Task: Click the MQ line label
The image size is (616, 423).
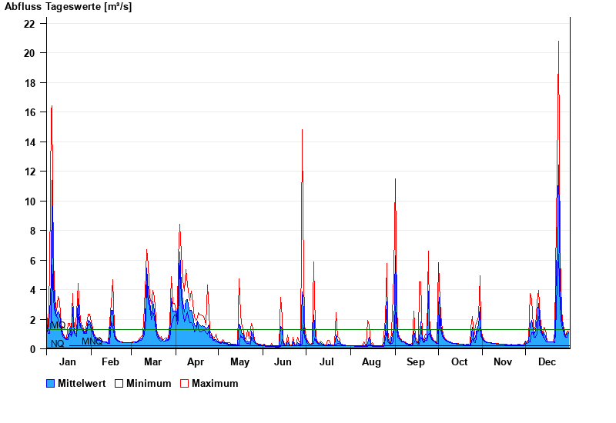Action: [58, 326]
